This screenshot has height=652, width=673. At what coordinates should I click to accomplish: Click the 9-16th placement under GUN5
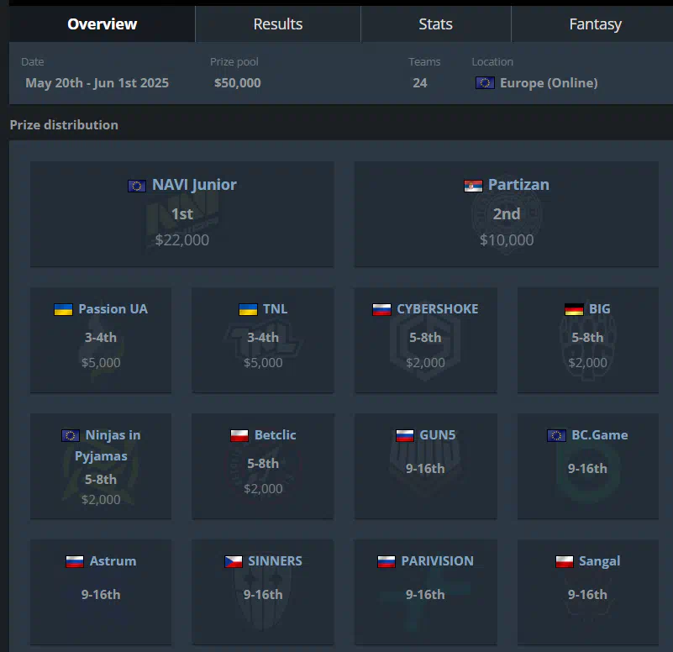click(x=425, y=469)
